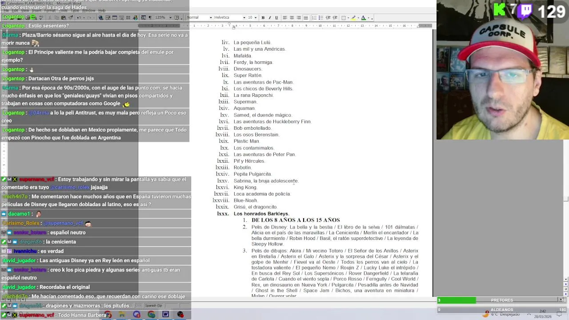Open the Help menu
The width and height of the screenshot is (569, 320).
point(102,10)
